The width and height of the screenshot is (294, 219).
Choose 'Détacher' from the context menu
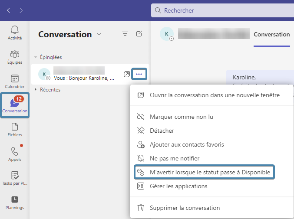162,131
